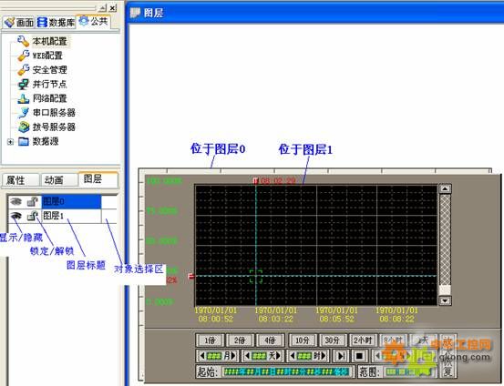Screen dimensions: 504x386
Task: Switch to the 属性 tab
Action: (x=20, y=180)
